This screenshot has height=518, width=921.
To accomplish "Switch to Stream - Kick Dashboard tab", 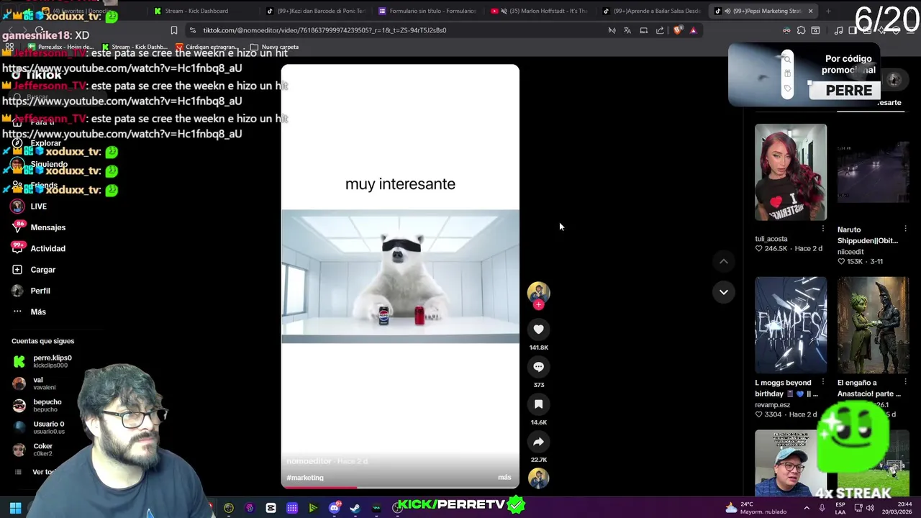I will click(x=196, y=11).
